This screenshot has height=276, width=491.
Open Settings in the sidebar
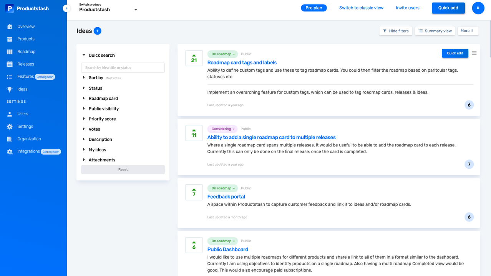tap(25, 127)
